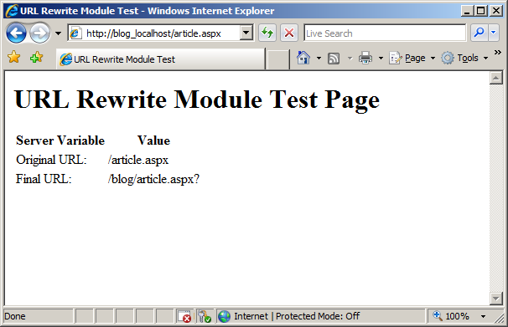Expand the Home button dropdown arrow

click(319, 59)
